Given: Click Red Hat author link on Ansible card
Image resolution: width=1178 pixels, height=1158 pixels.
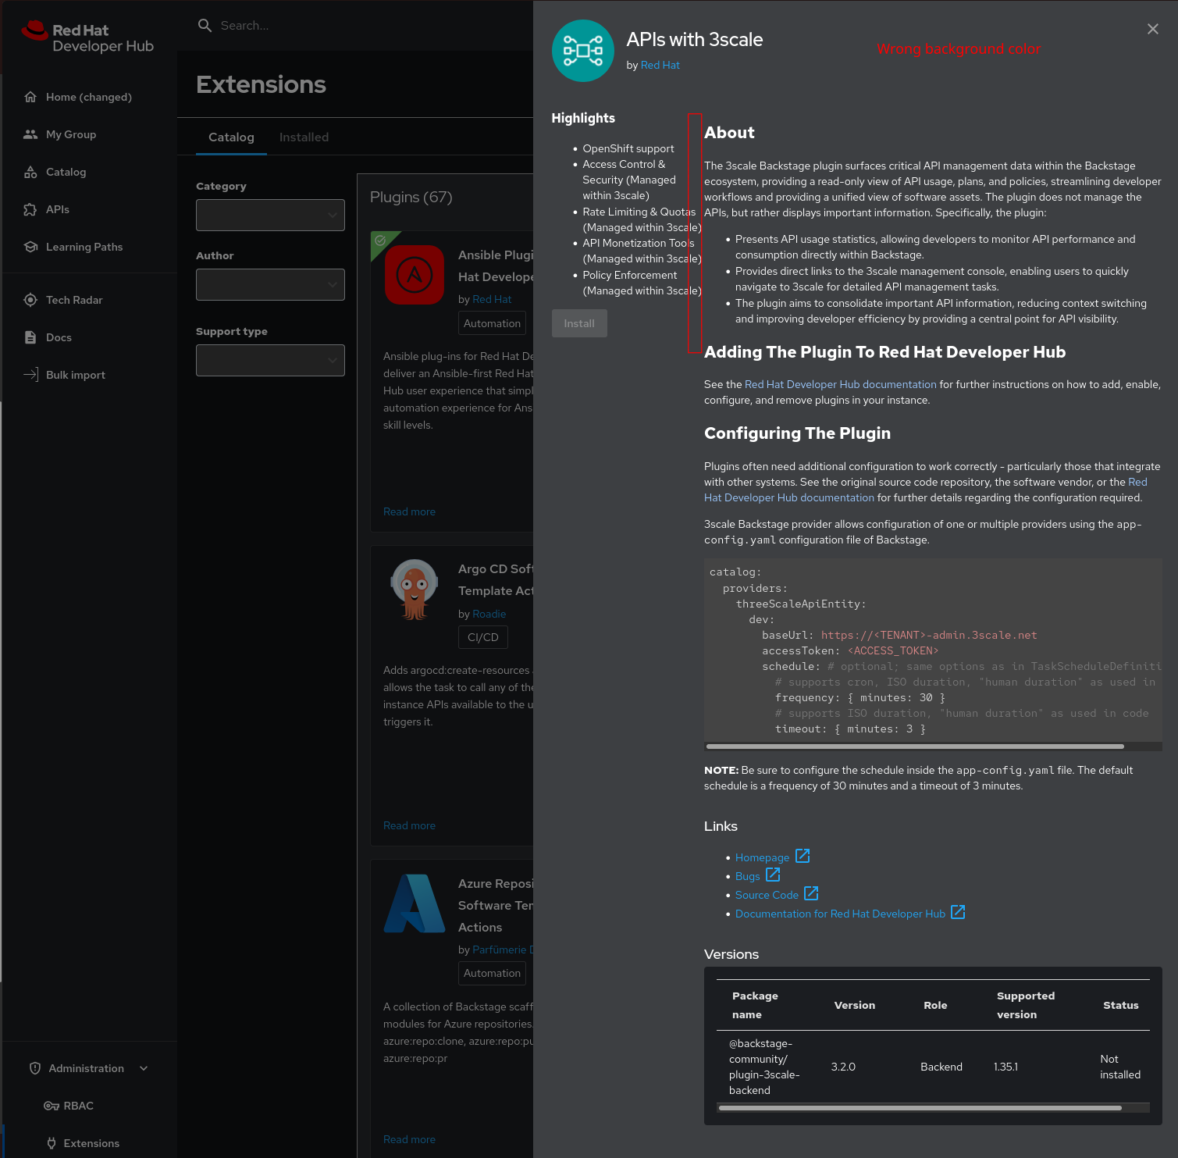Looking at the screenshot, I should (x=492, y=299).
